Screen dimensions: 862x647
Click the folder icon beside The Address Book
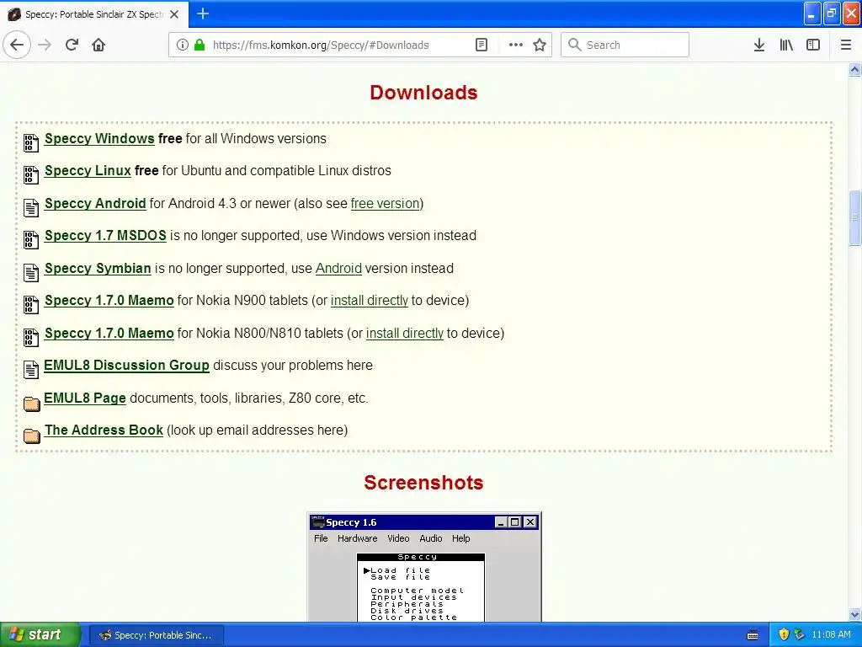point(32,436)
